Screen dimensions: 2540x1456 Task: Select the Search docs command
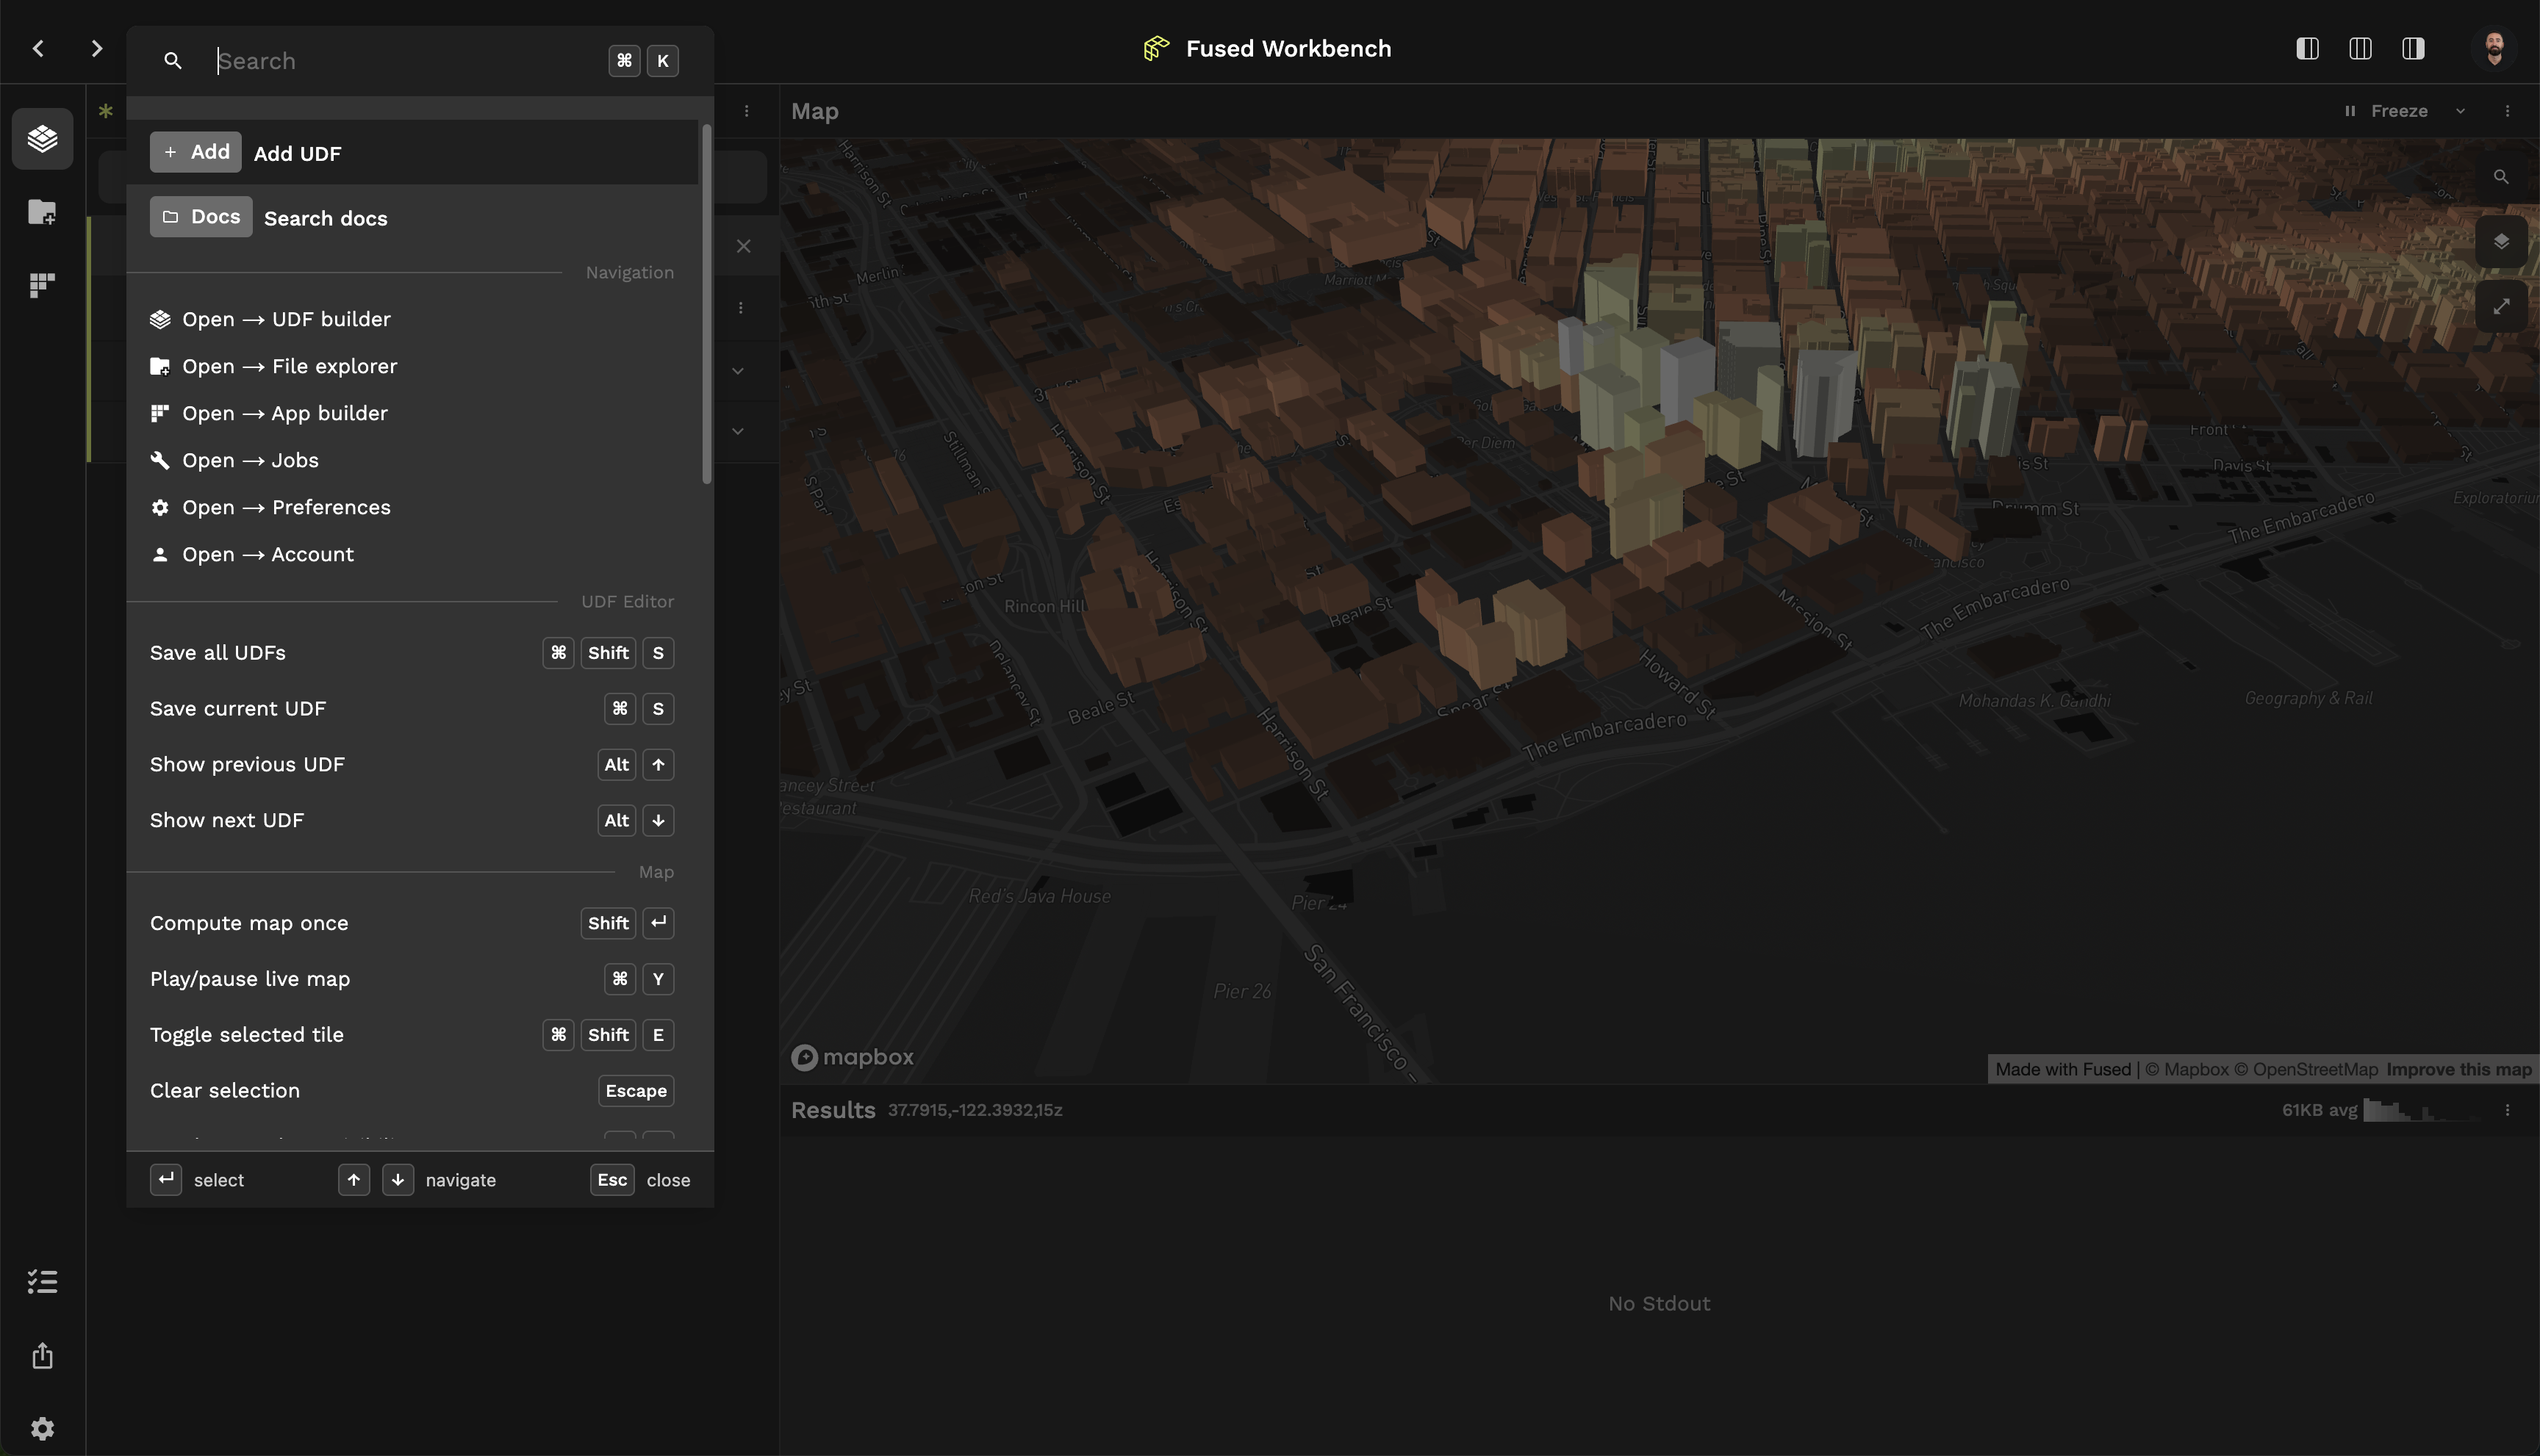pyautogui.click(x=413, y=217)
